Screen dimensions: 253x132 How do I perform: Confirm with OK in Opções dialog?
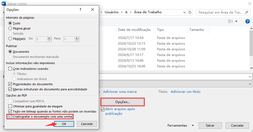click(x=64, y=124)
